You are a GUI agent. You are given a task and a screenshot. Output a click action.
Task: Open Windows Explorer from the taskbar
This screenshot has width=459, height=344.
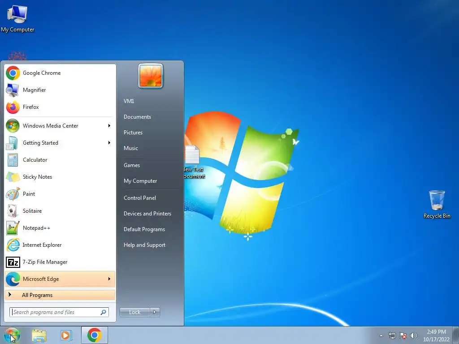point(39,335)
